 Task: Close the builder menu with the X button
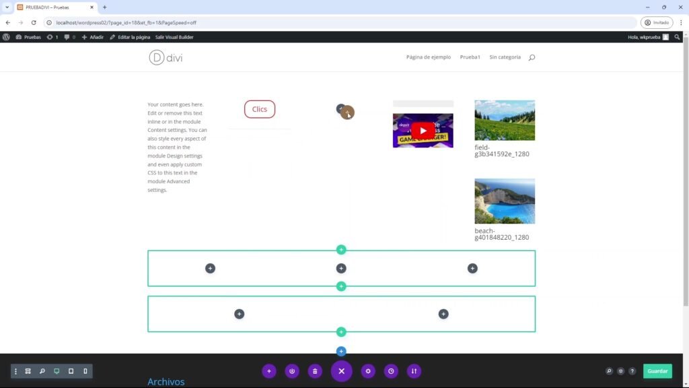(x=341, y=371)
